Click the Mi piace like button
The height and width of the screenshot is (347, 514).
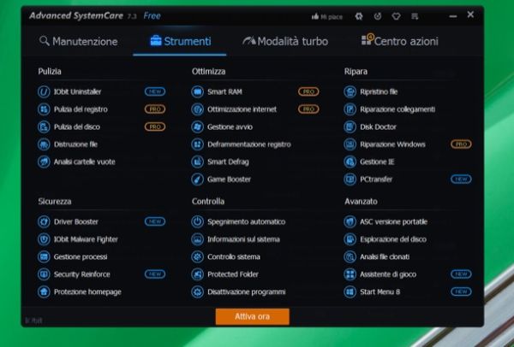[x=327, y=17]
